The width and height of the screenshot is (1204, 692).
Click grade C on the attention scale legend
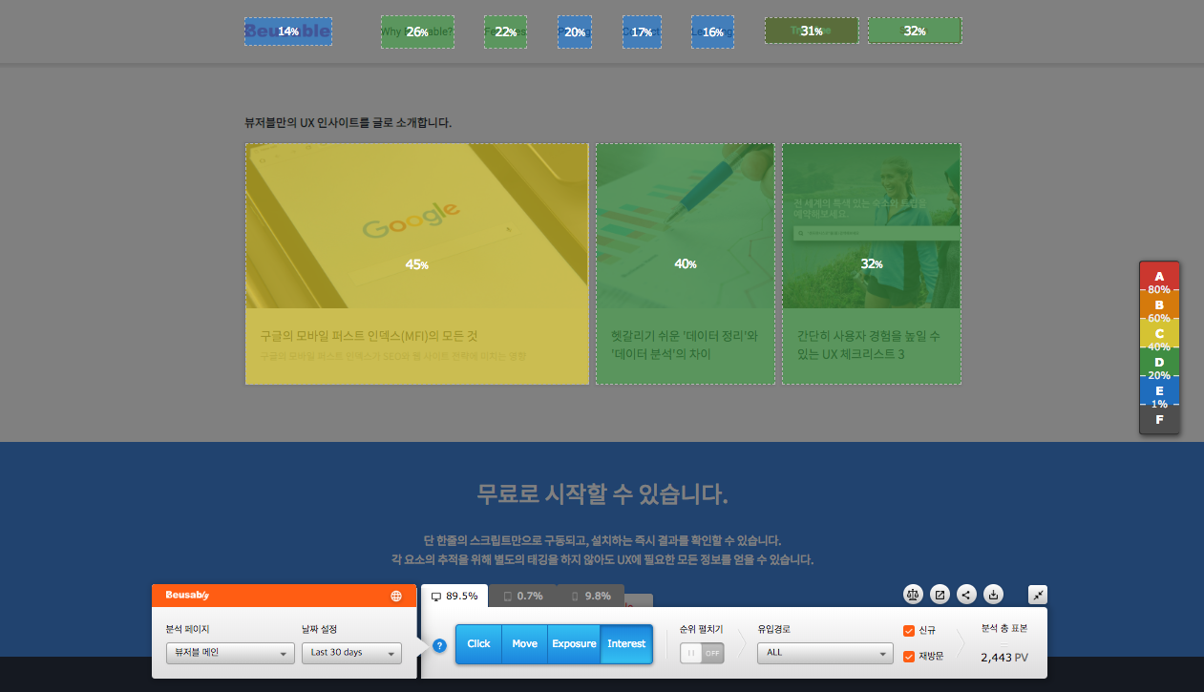point(1159,333)
